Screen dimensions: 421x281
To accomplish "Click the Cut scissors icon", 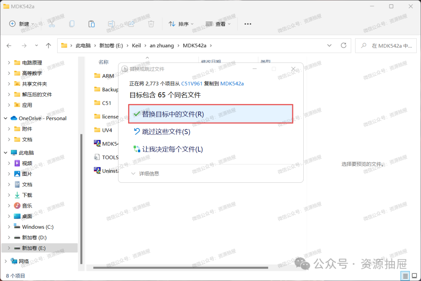I will pyautogui.click(x=52, y=24).
